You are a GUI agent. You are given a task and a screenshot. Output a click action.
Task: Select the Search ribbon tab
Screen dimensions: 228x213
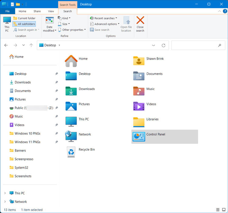coord(67,11)
